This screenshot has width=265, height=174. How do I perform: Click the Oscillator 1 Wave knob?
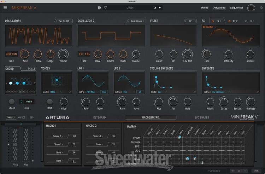(25, 54)
